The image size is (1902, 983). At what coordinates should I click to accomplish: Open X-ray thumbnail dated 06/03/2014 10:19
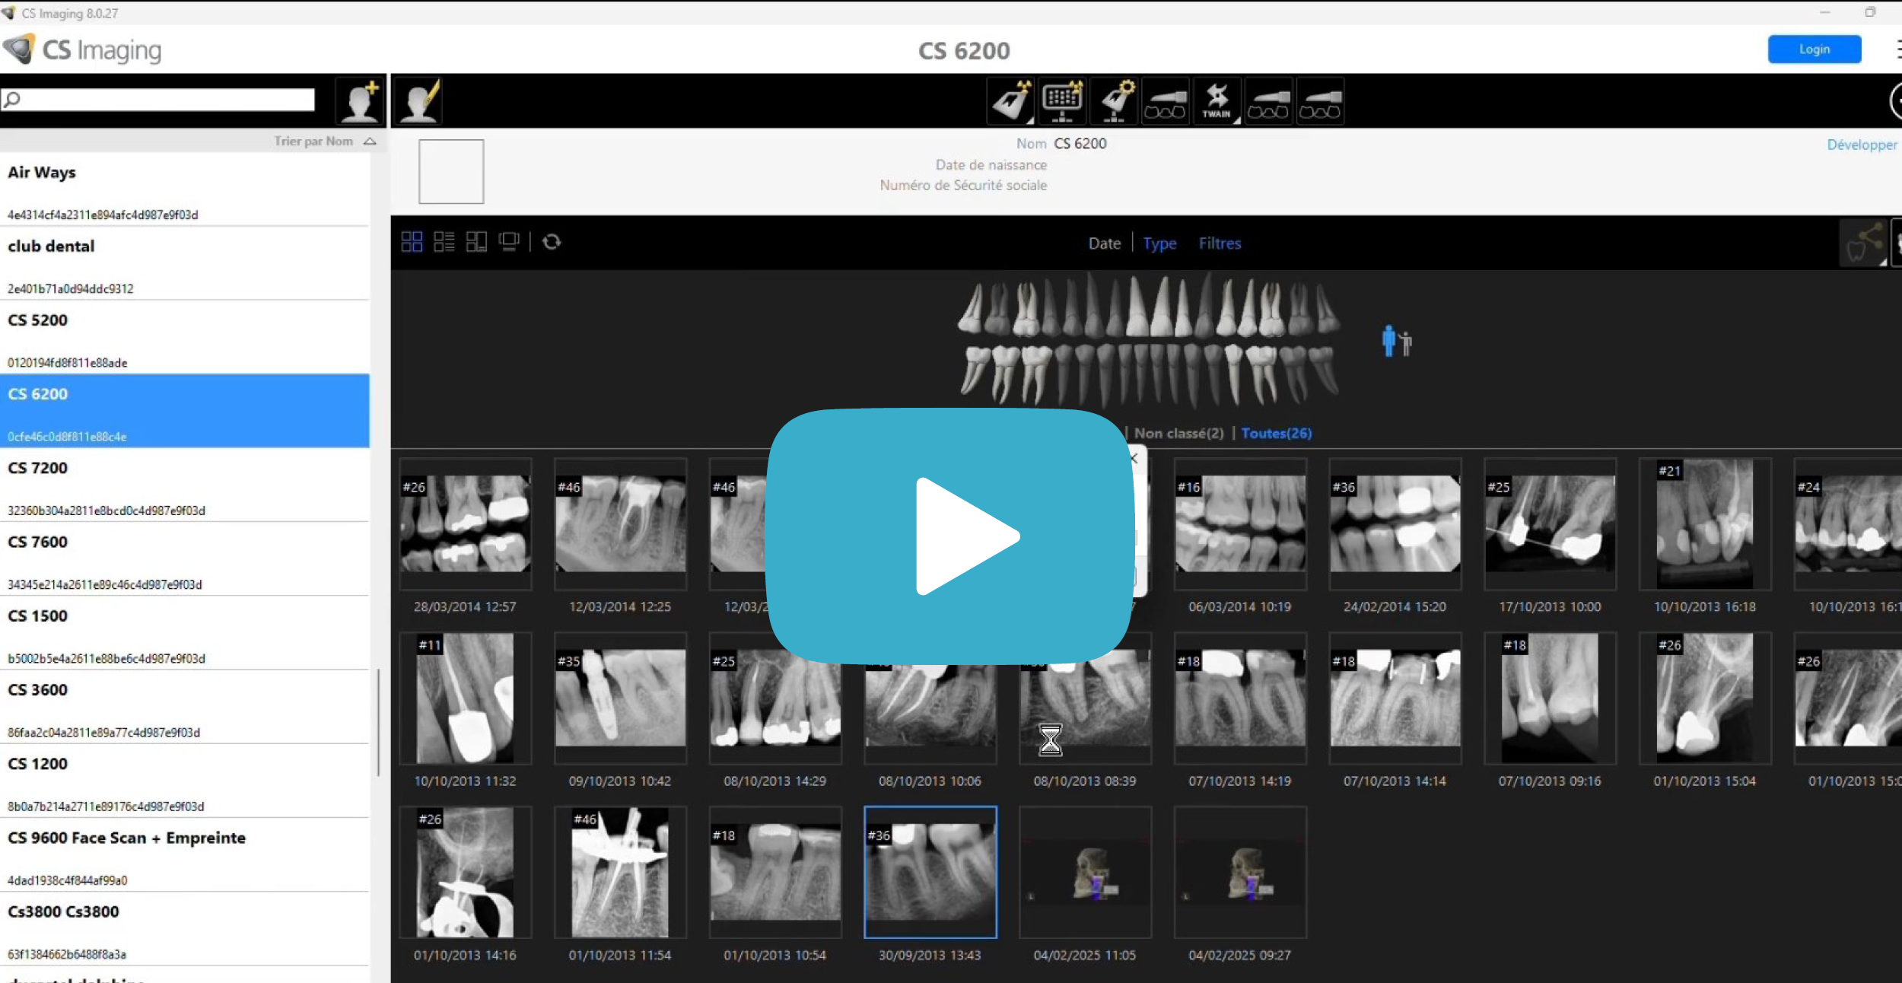pos(1240,524)
